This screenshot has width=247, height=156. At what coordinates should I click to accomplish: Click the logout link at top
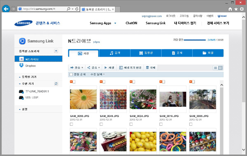point(171,16)
